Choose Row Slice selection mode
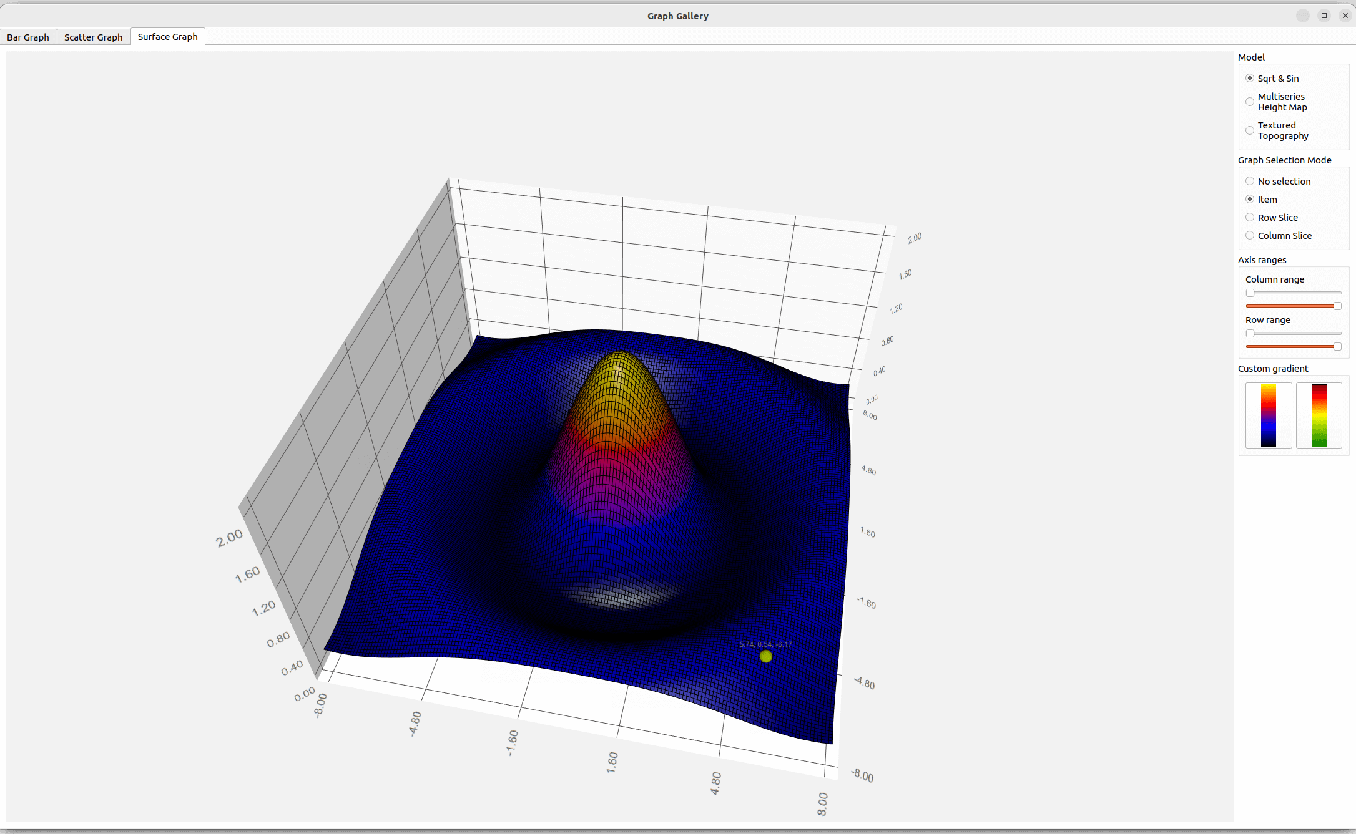This screenshot has height=834, width=1356. click(1250, 218)
